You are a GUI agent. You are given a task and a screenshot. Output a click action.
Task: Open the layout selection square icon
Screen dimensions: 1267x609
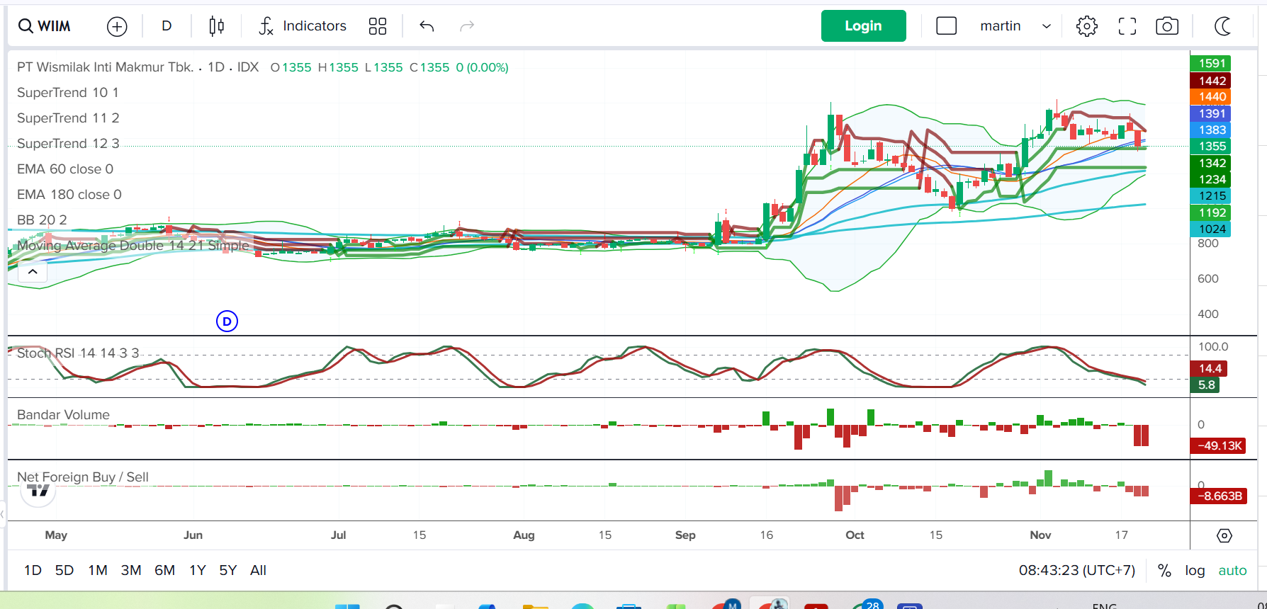point(946,26)
